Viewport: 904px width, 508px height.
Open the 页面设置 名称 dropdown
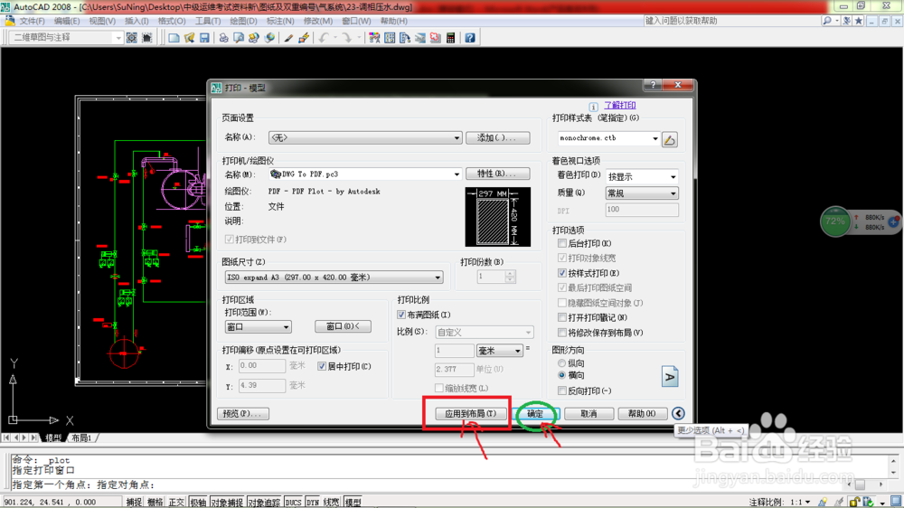365,137
